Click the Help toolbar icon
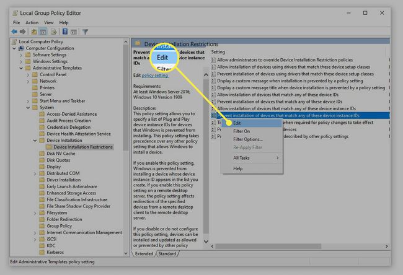Viewport: 403px width, 275px height. tap(65, 32)
